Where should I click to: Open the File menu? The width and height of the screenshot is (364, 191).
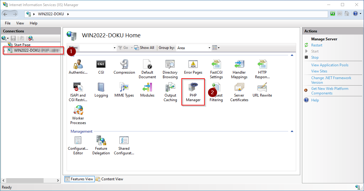pyautogui.click(x=8, y=23)
